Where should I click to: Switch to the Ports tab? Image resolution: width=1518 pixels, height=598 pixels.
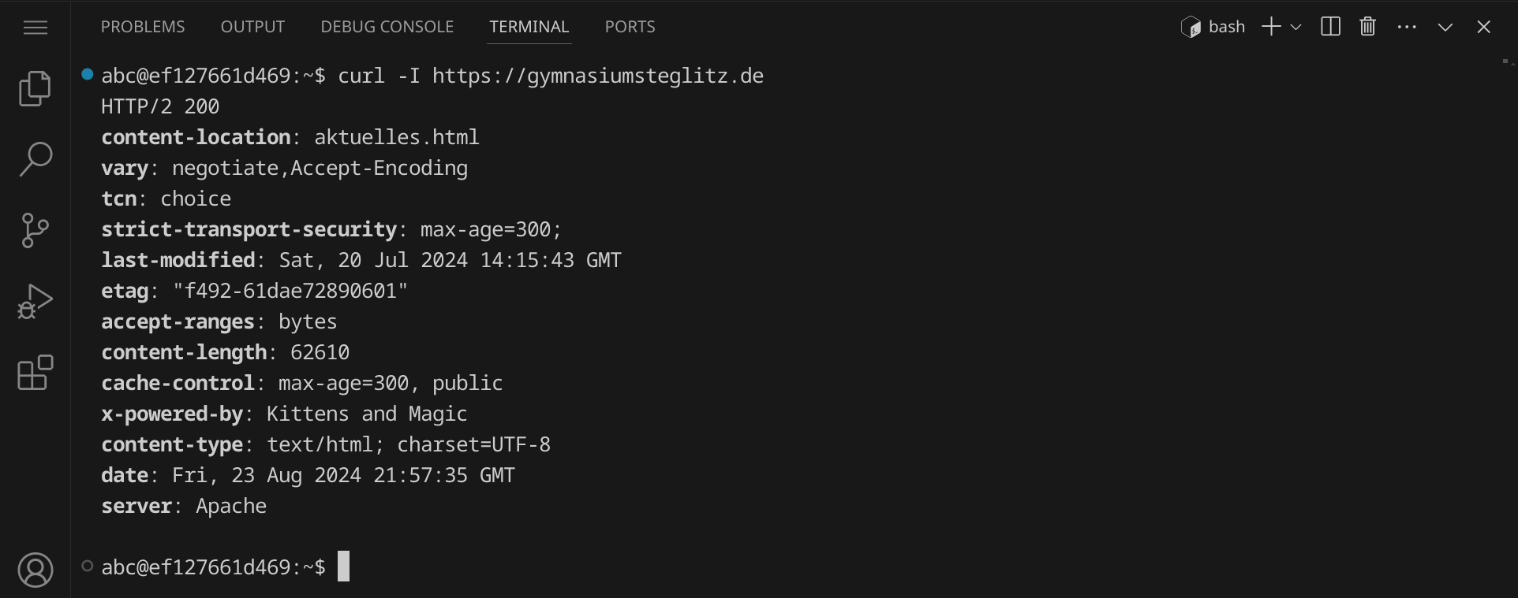(x=630, y=27)
